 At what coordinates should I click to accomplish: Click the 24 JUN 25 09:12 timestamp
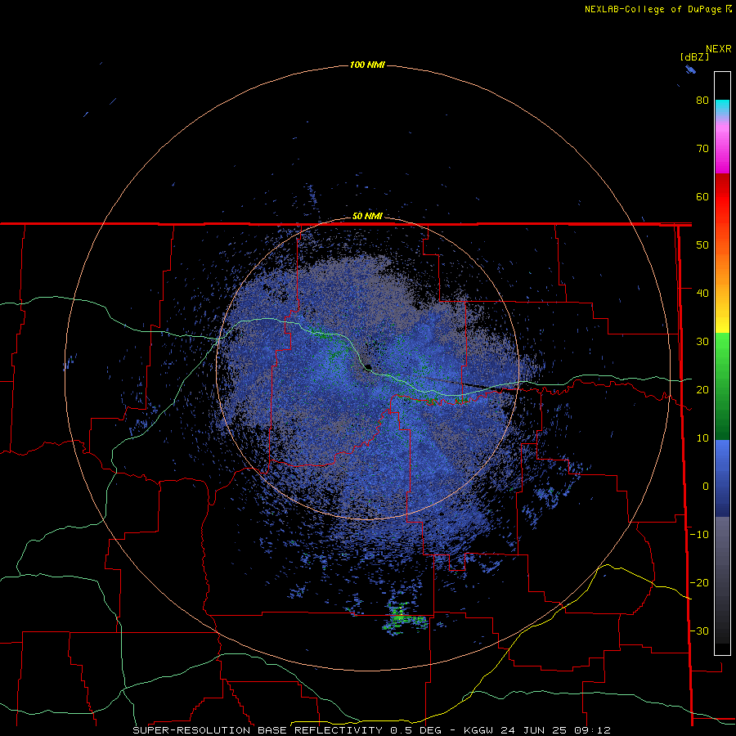pyautogui.click(x=556, y=730)
